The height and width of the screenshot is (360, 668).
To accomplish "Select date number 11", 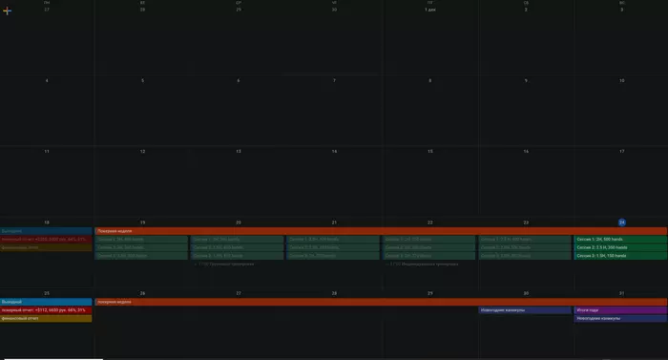I will pyautogui.click(x=47, y=152).
